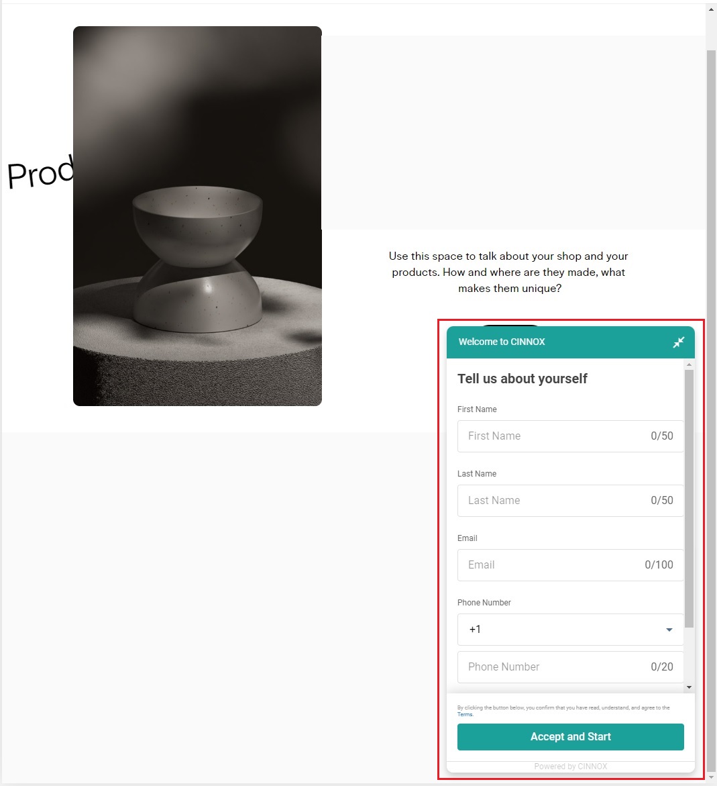
Task: Click the chat form scrollbar thumb
Action: coord(689,499)
